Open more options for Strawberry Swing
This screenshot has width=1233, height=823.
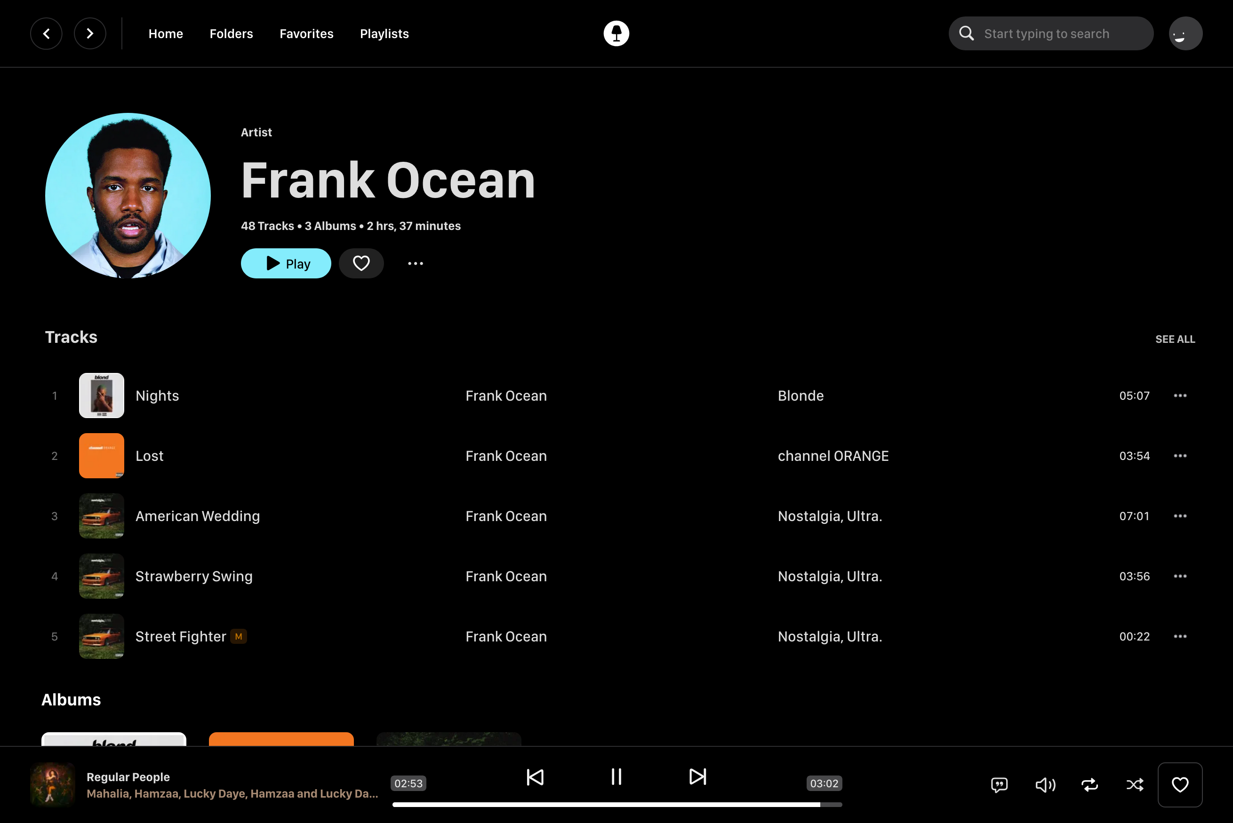pyautogui.click(x=1180, y=576)
